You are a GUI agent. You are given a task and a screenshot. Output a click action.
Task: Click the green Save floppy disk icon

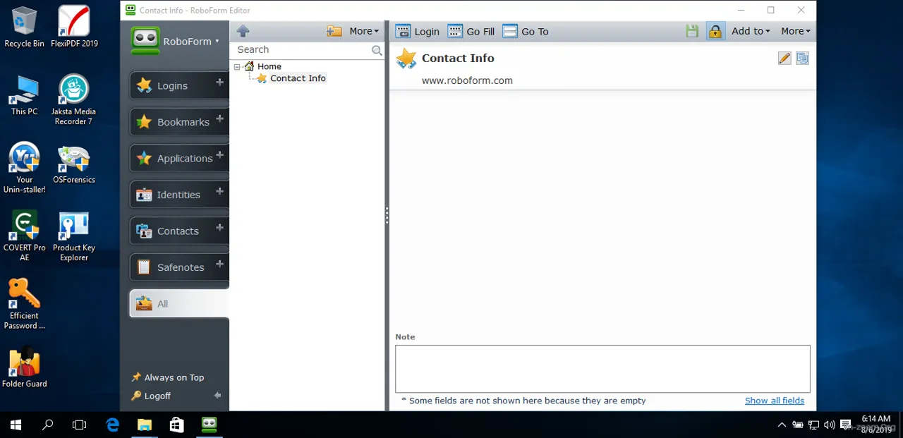click(692, 31)
